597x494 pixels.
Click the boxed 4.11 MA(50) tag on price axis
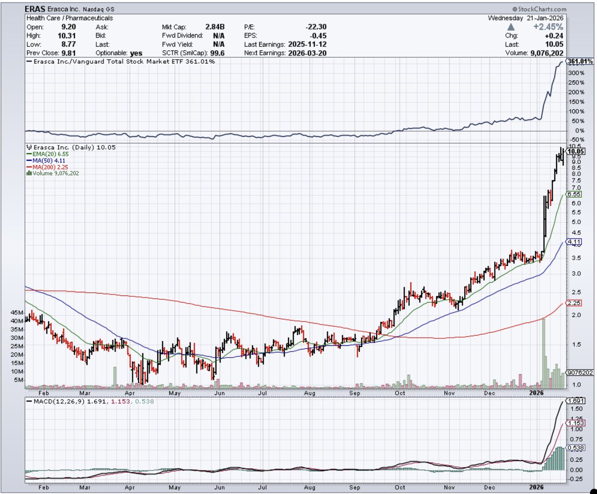574,241
